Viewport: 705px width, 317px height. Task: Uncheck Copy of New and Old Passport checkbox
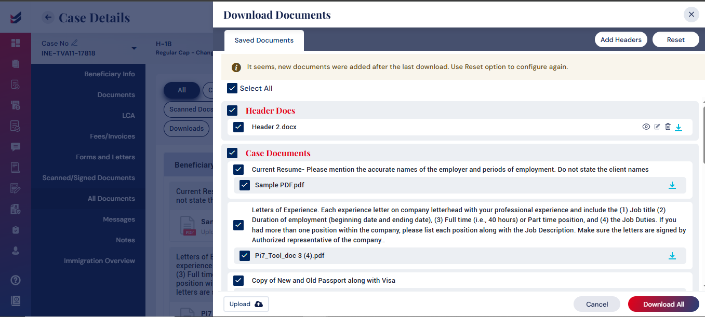238,281
